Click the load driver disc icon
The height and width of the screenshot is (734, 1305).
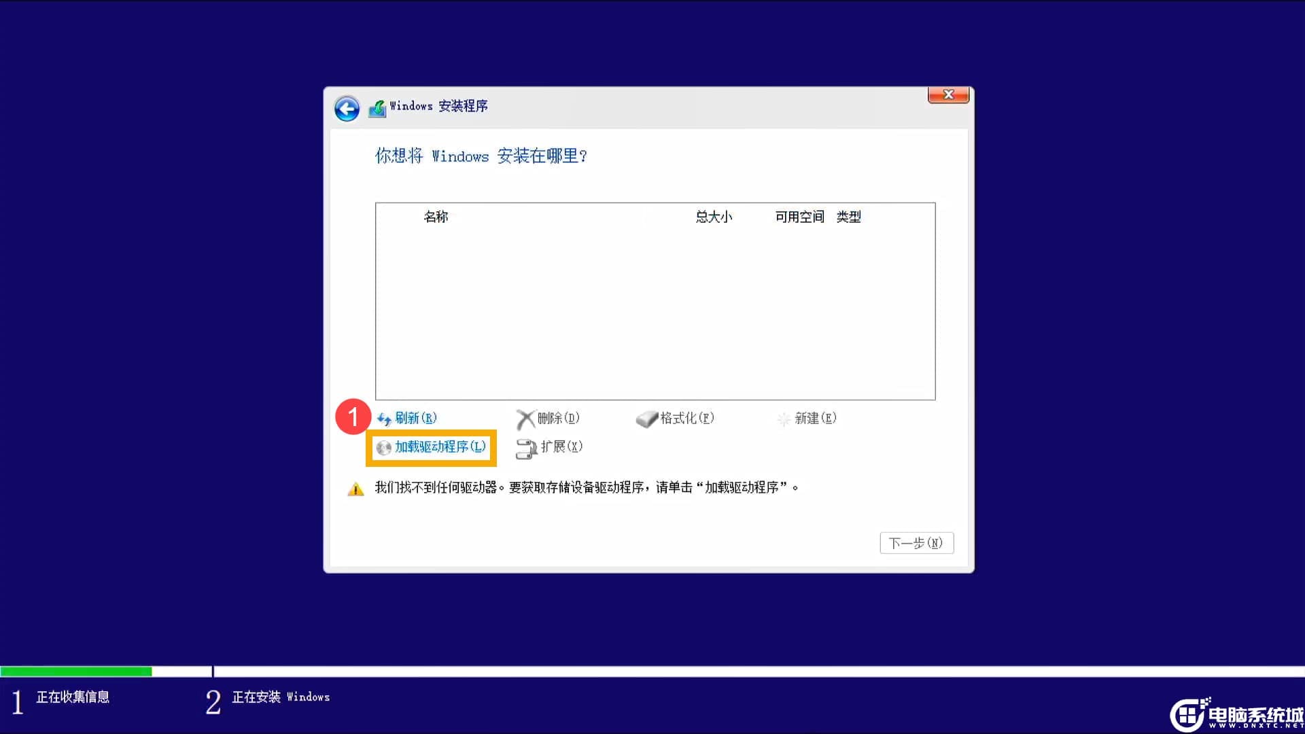click(x=384, y=447)
